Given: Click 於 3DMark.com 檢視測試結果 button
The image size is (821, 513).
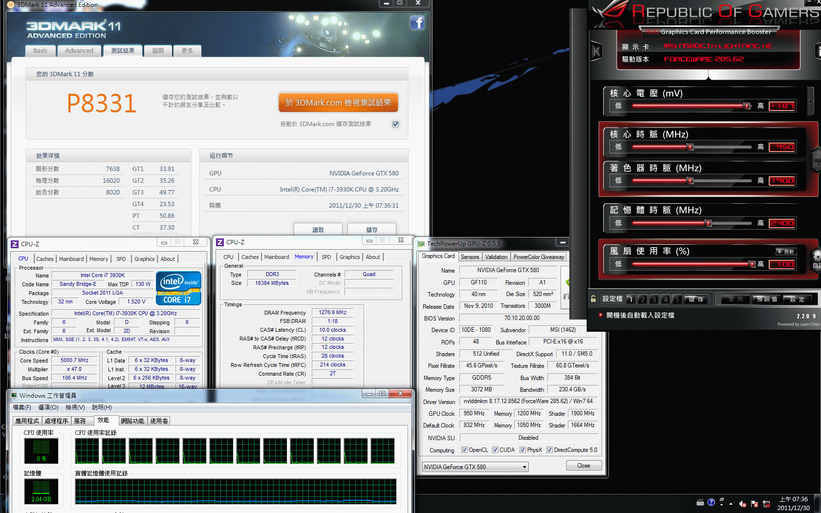Looking at the screenshot, I should (x=338, y=103).
